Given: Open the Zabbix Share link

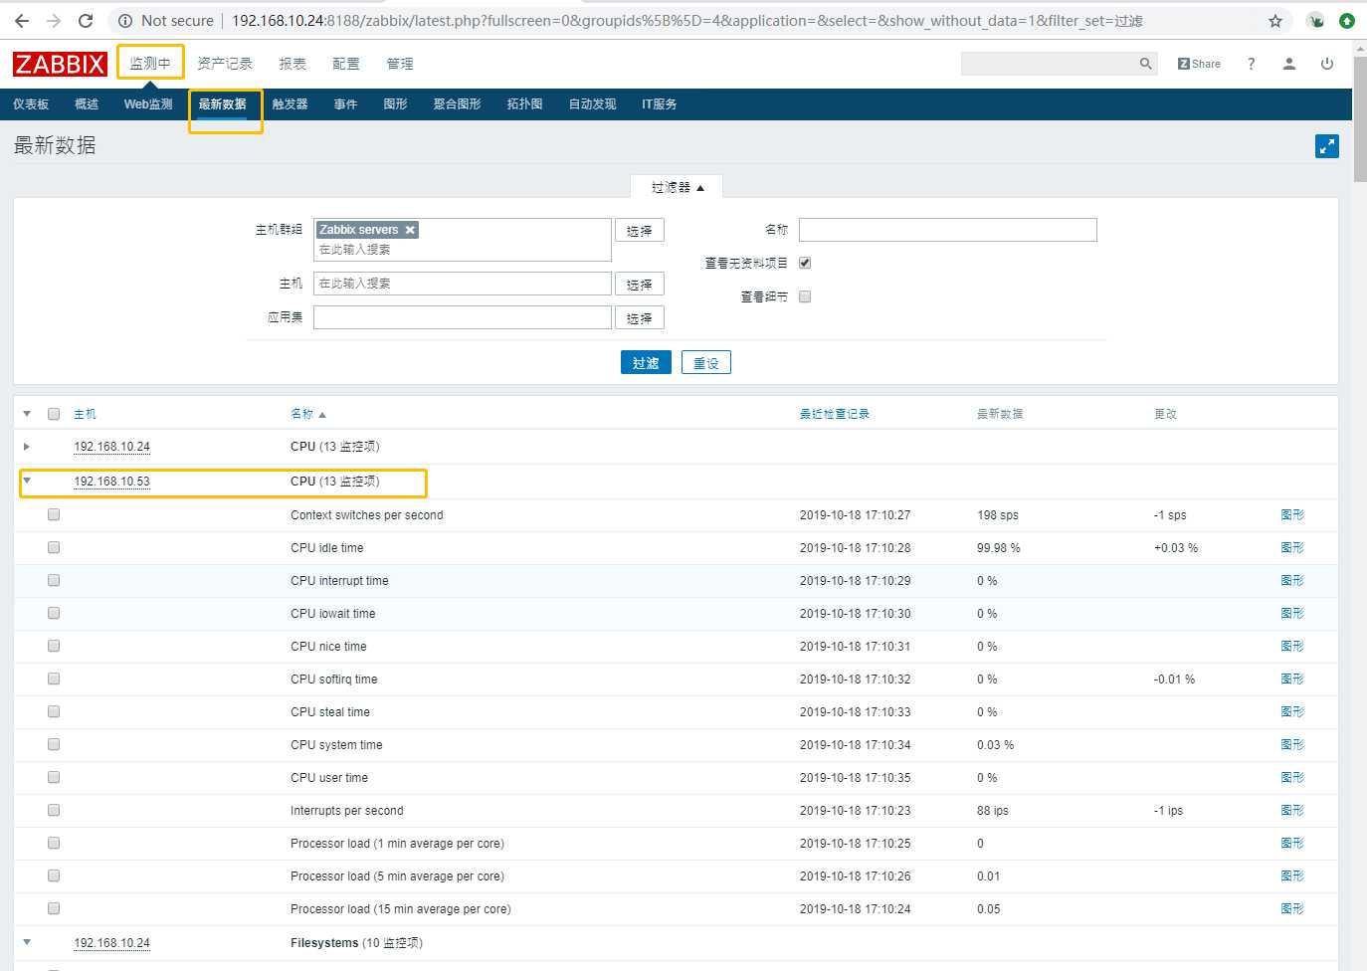Looking at the screenshot, I should 1199,64.
